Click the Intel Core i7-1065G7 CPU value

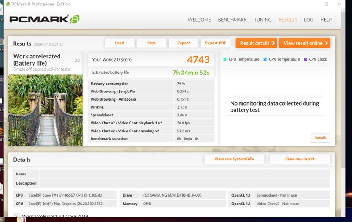(66, 195)
